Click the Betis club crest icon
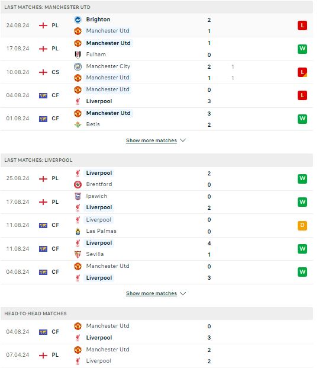The width and height of the screenshot is (319, 368). [x=78, y=124]
